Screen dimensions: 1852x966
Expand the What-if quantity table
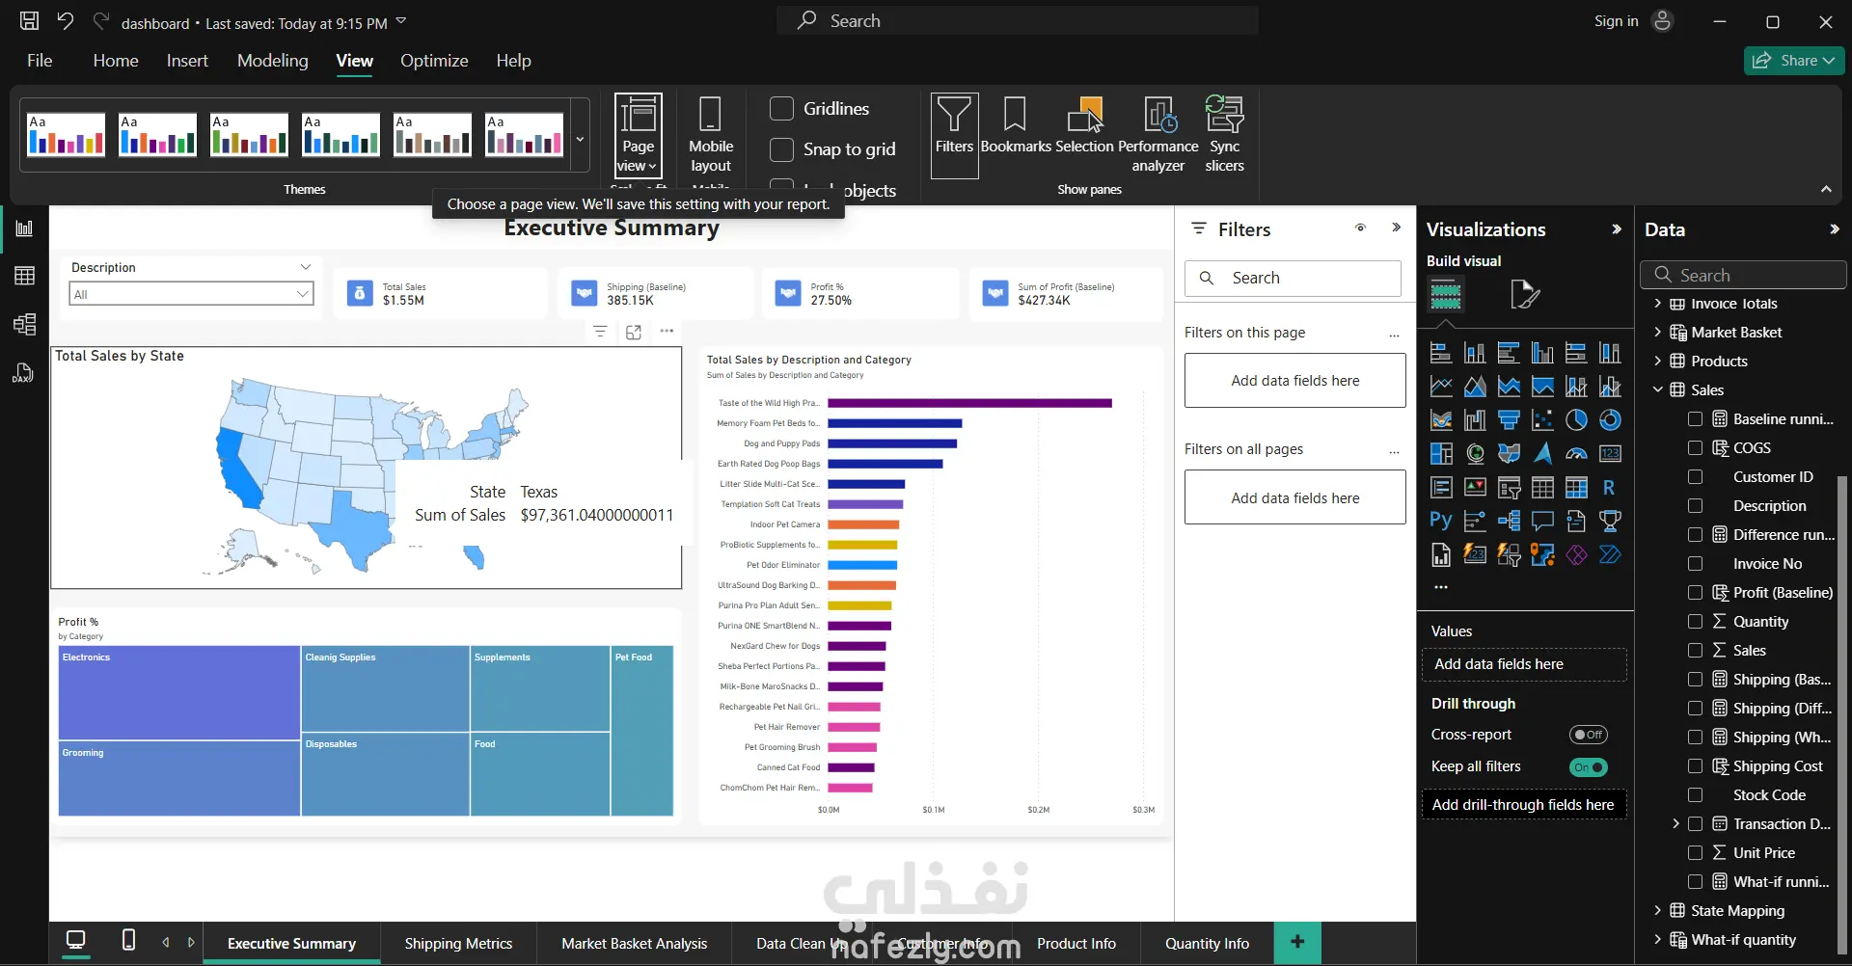coord(1657,940)
